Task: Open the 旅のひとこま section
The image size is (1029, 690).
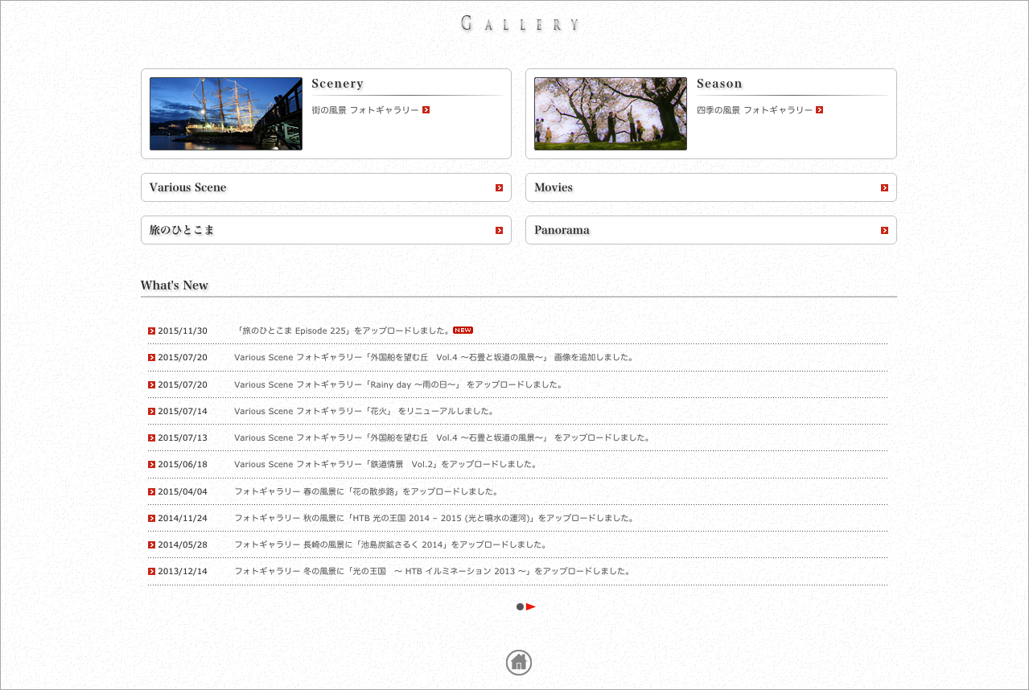Action: point(182,230)
